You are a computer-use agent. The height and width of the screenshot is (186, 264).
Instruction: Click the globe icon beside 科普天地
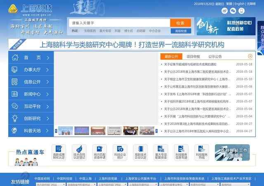[14, 131]
